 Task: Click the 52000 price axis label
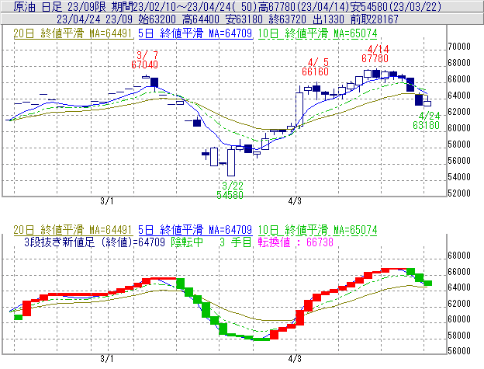(x=459, y=193)
